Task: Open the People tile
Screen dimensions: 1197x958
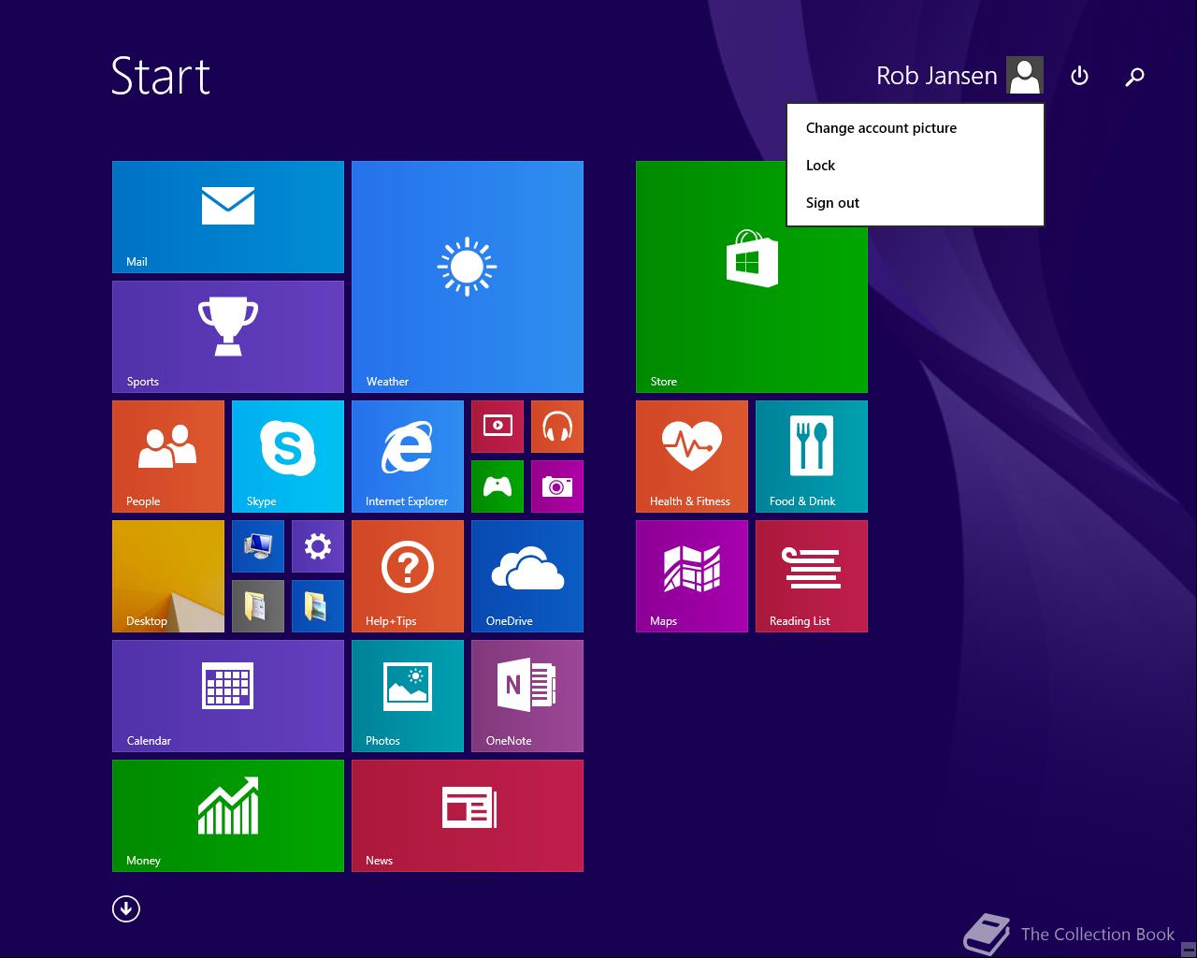Action: click(x=168, y=457)
